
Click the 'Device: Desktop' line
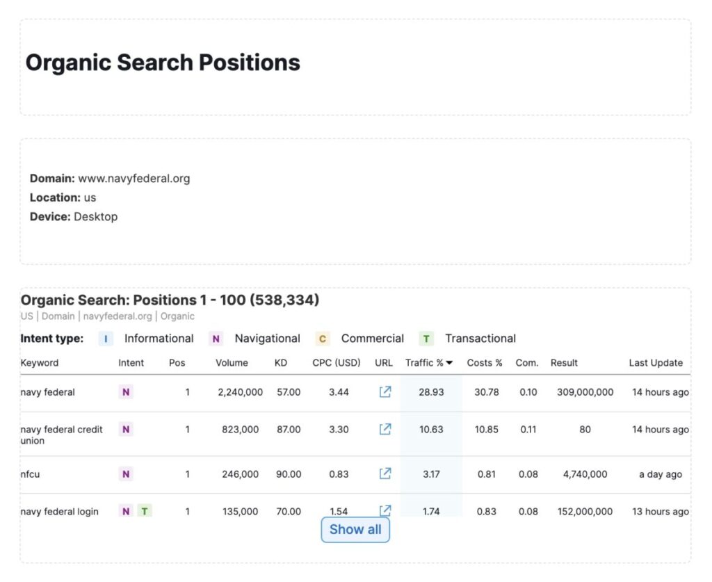pos(74,216)
